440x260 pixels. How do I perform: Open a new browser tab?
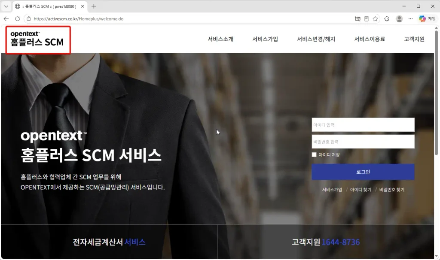click(94, 6)
